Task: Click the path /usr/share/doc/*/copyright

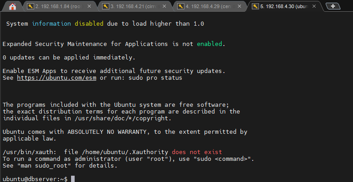Action: 121,118
